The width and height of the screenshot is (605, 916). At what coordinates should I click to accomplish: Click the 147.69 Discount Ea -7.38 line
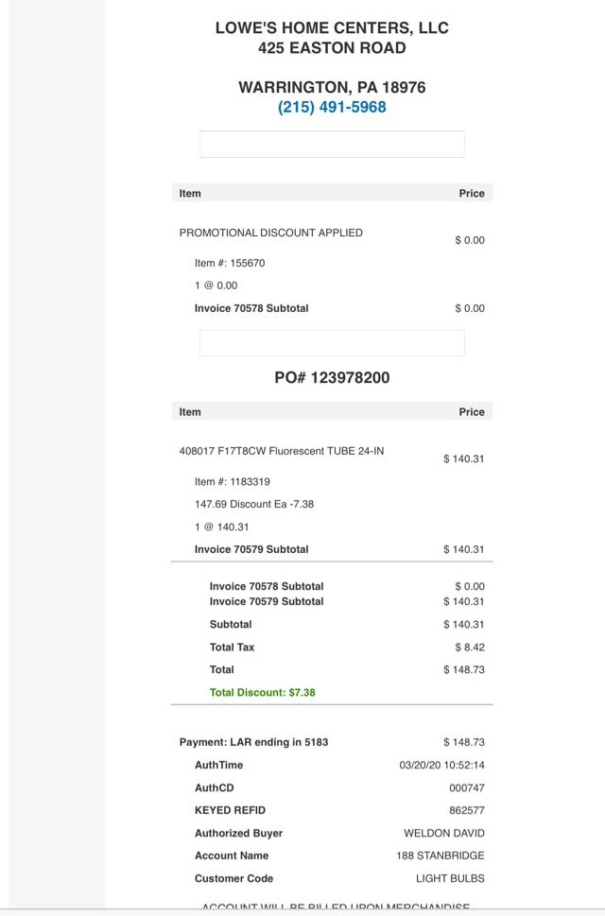(x=254, y=505)
